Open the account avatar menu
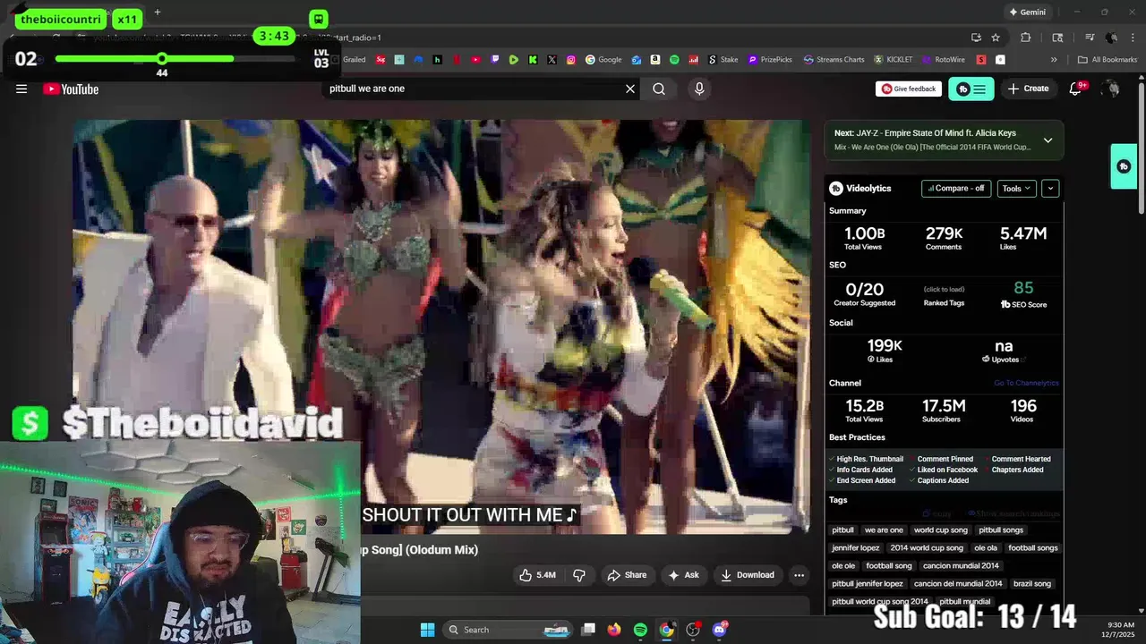The image size is (1146, 644). click(x=1111, y=89)
